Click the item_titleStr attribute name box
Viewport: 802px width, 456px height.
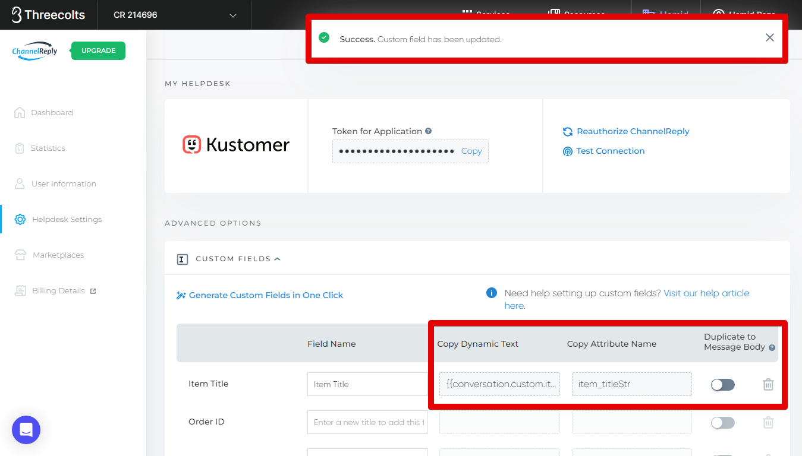tap(632, 384)
